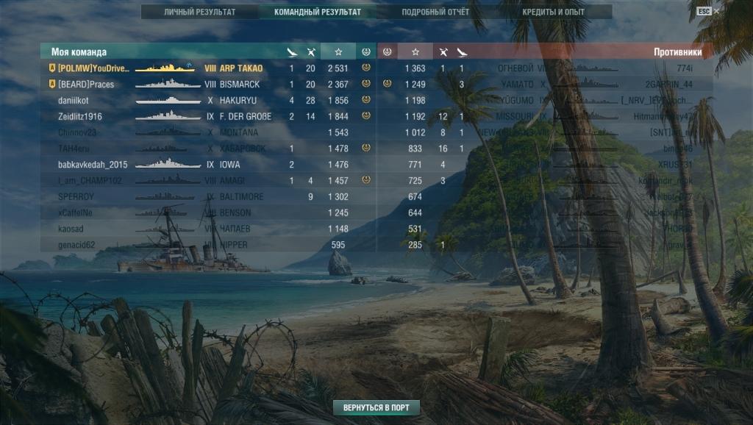
Task: Sort enemy team by ships destroyed icon
Action: 462,52
